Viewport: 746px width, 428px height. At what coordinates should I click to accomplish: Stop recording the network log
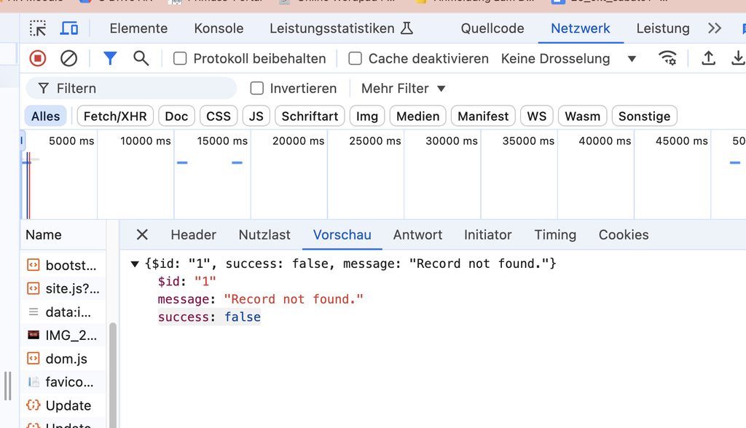(38, 58)
